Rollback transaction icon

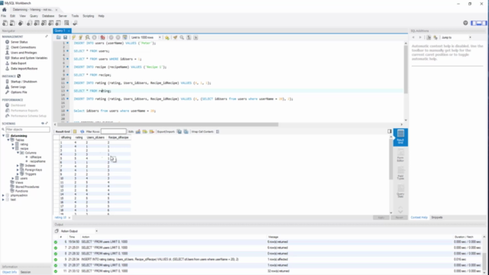pyautogui.click(x=118, y=37)
